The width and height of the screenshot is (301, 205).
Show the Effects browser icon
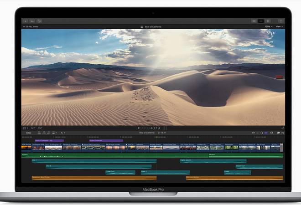pos(278,133)
